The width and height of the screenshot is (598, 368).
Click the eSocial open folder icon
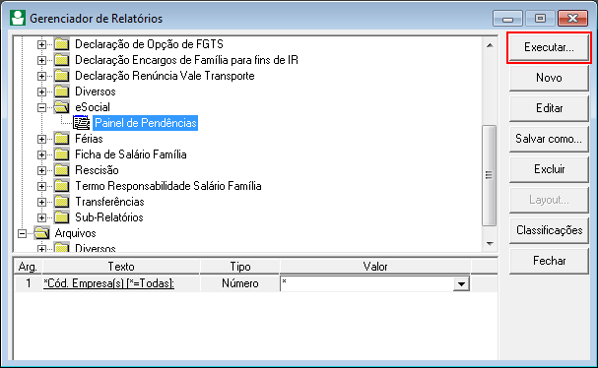coord(61,107)
